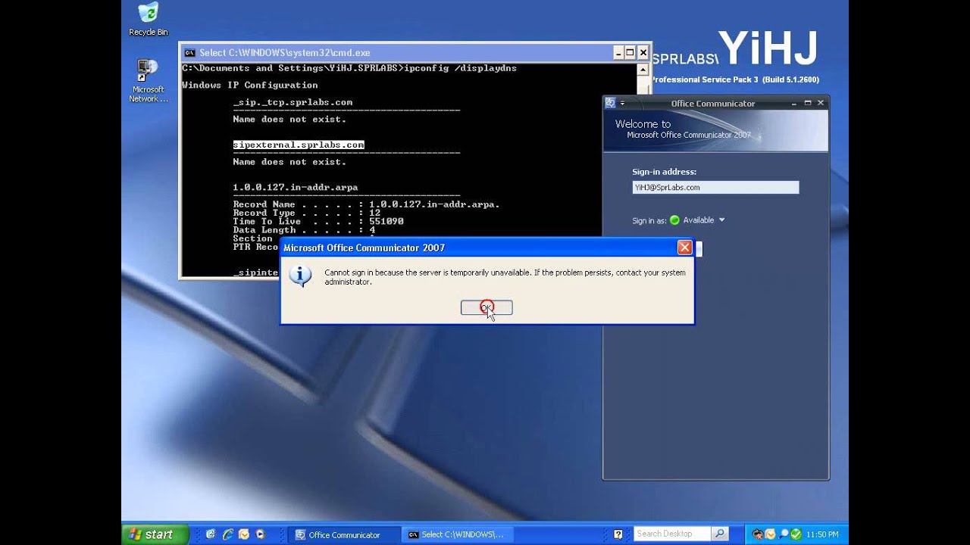Click the magnifier system tray icon
This screenshot has width=970, height=545.
pyautogui.click(x=784, y=534)
